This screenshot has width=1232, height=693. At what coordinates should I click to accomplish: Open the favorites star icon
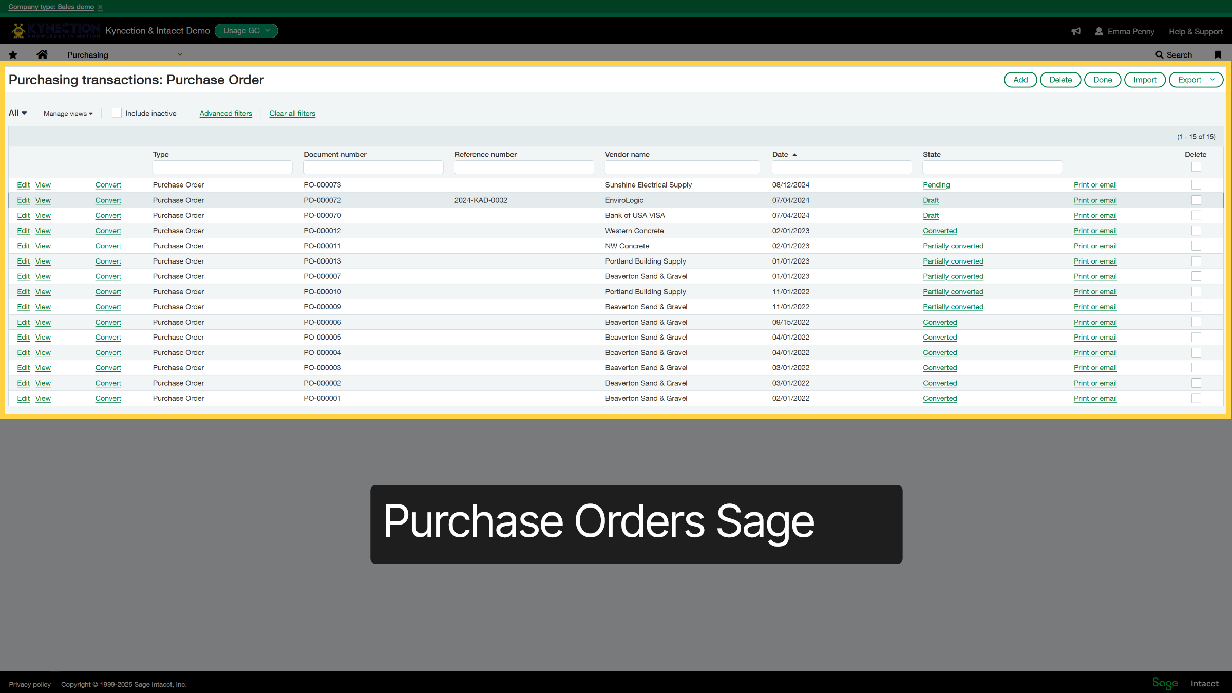coord(13,55)
